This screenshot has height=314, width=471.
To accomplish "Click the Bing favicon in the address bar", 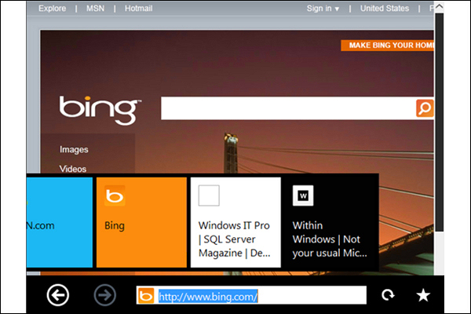I will (146, 296).
